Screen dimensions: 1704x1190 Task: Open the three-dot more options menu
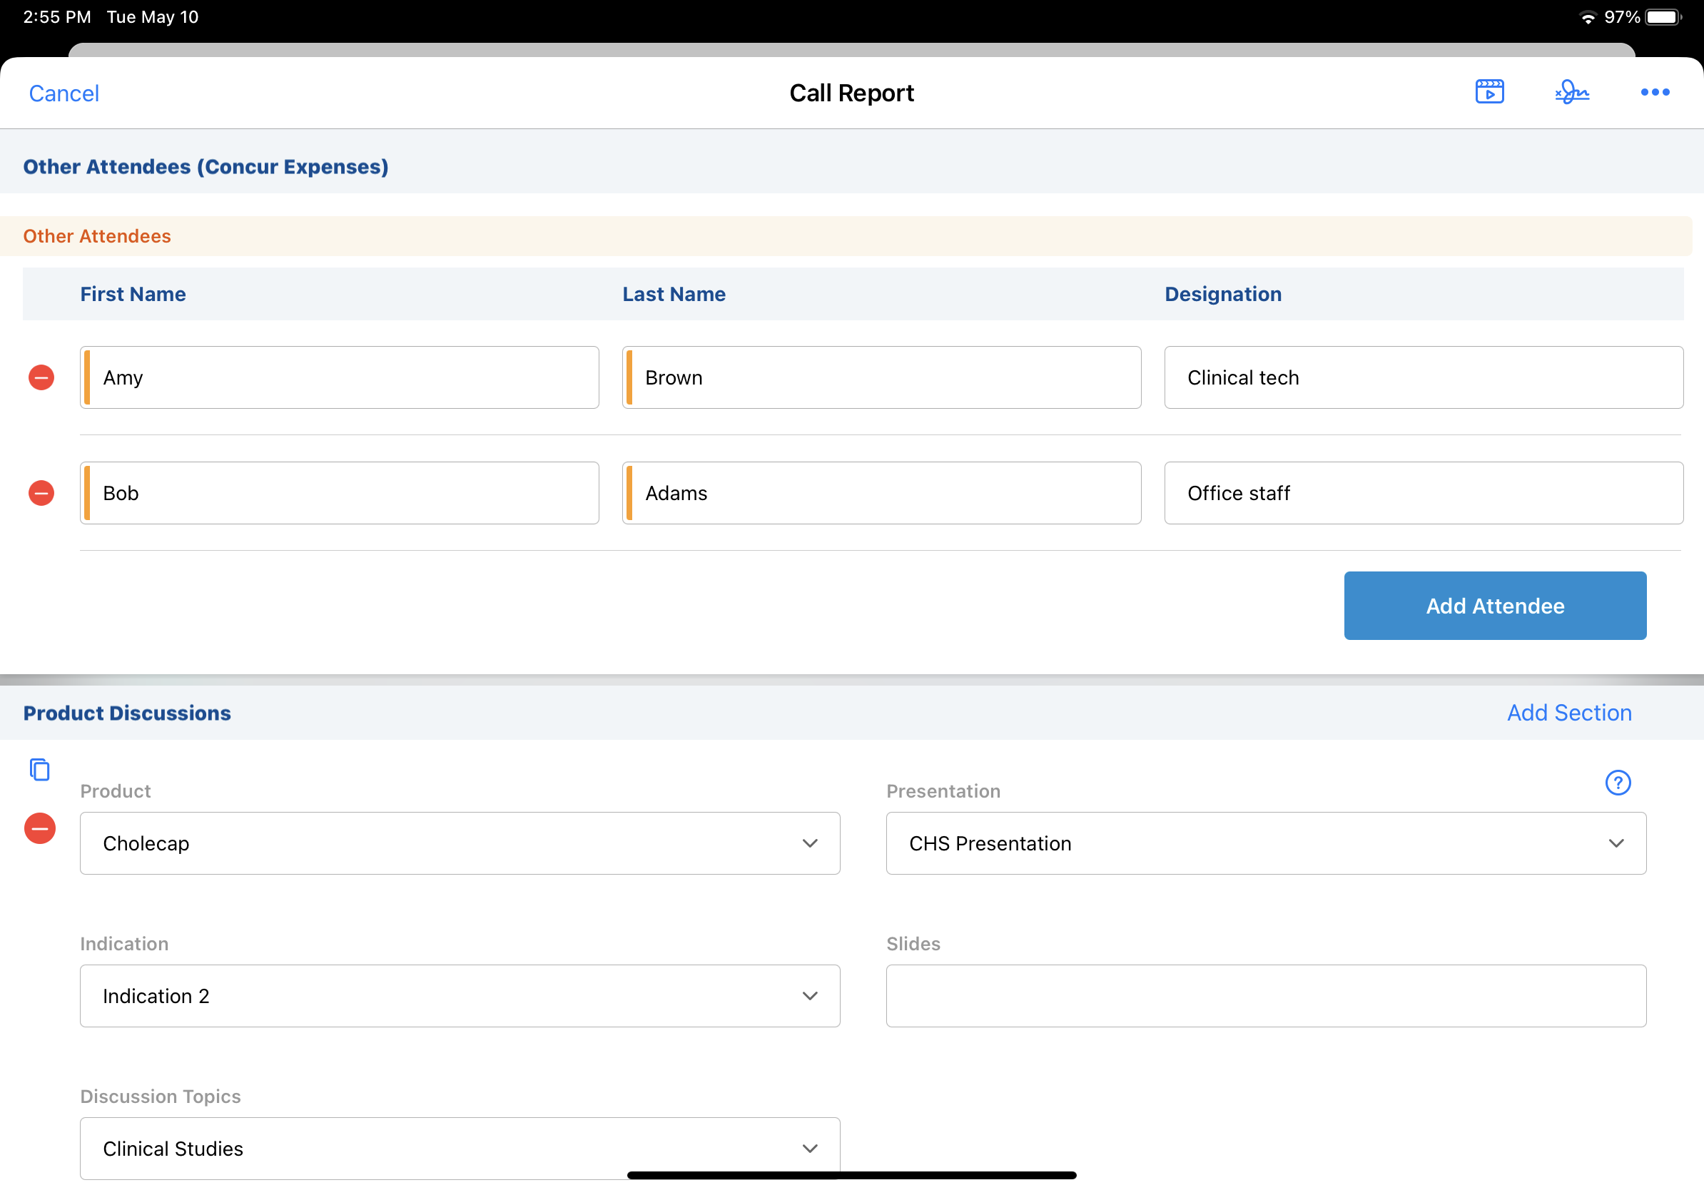click(x=1654, y=92)
